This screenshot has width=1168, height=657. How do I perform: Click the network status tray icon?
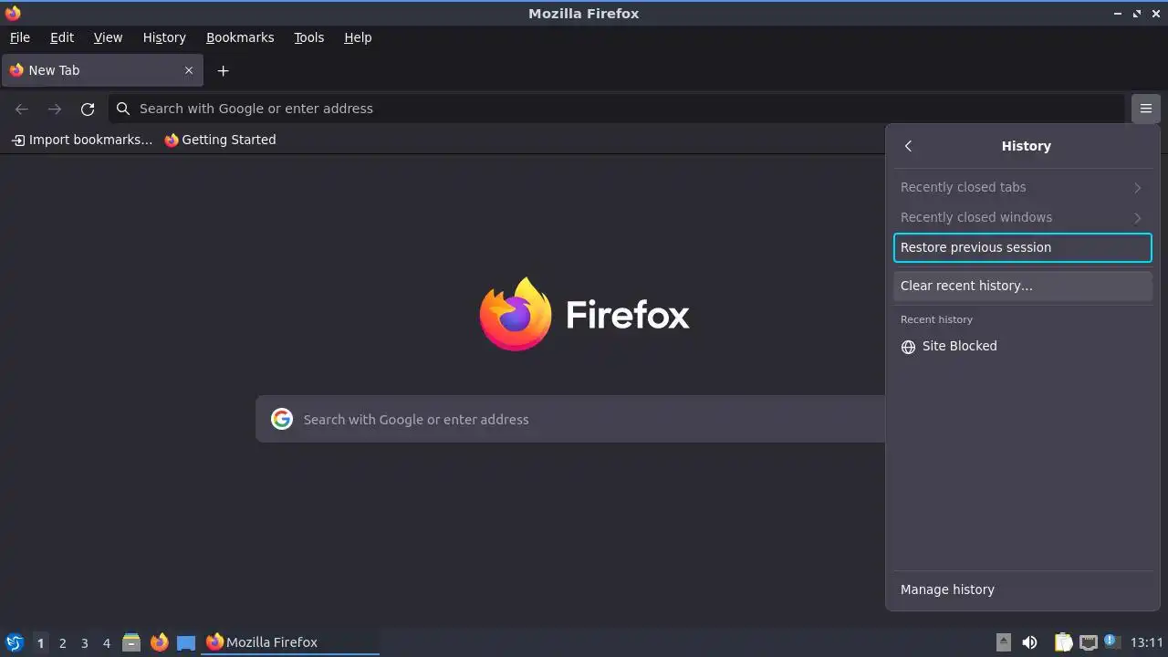click(x=1088, y=642)
